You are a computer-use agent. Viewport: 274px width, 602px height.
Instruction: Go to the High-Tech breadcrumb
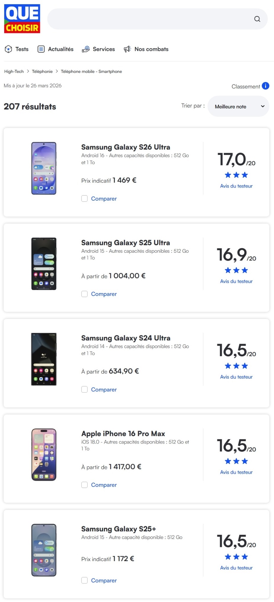[14, 71]
